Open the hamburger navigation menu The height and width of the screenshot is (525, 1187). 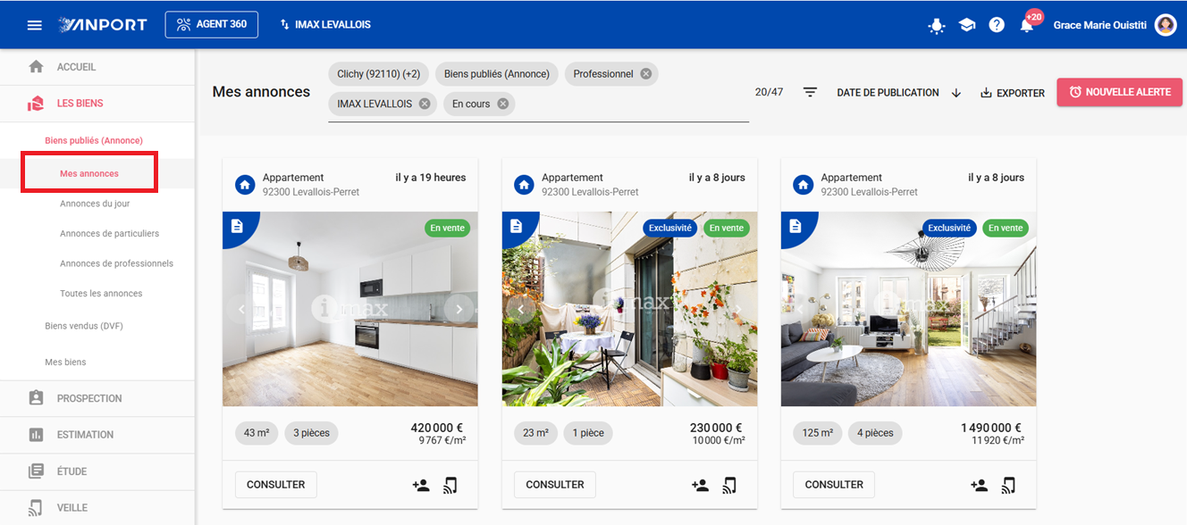point(35,25)
